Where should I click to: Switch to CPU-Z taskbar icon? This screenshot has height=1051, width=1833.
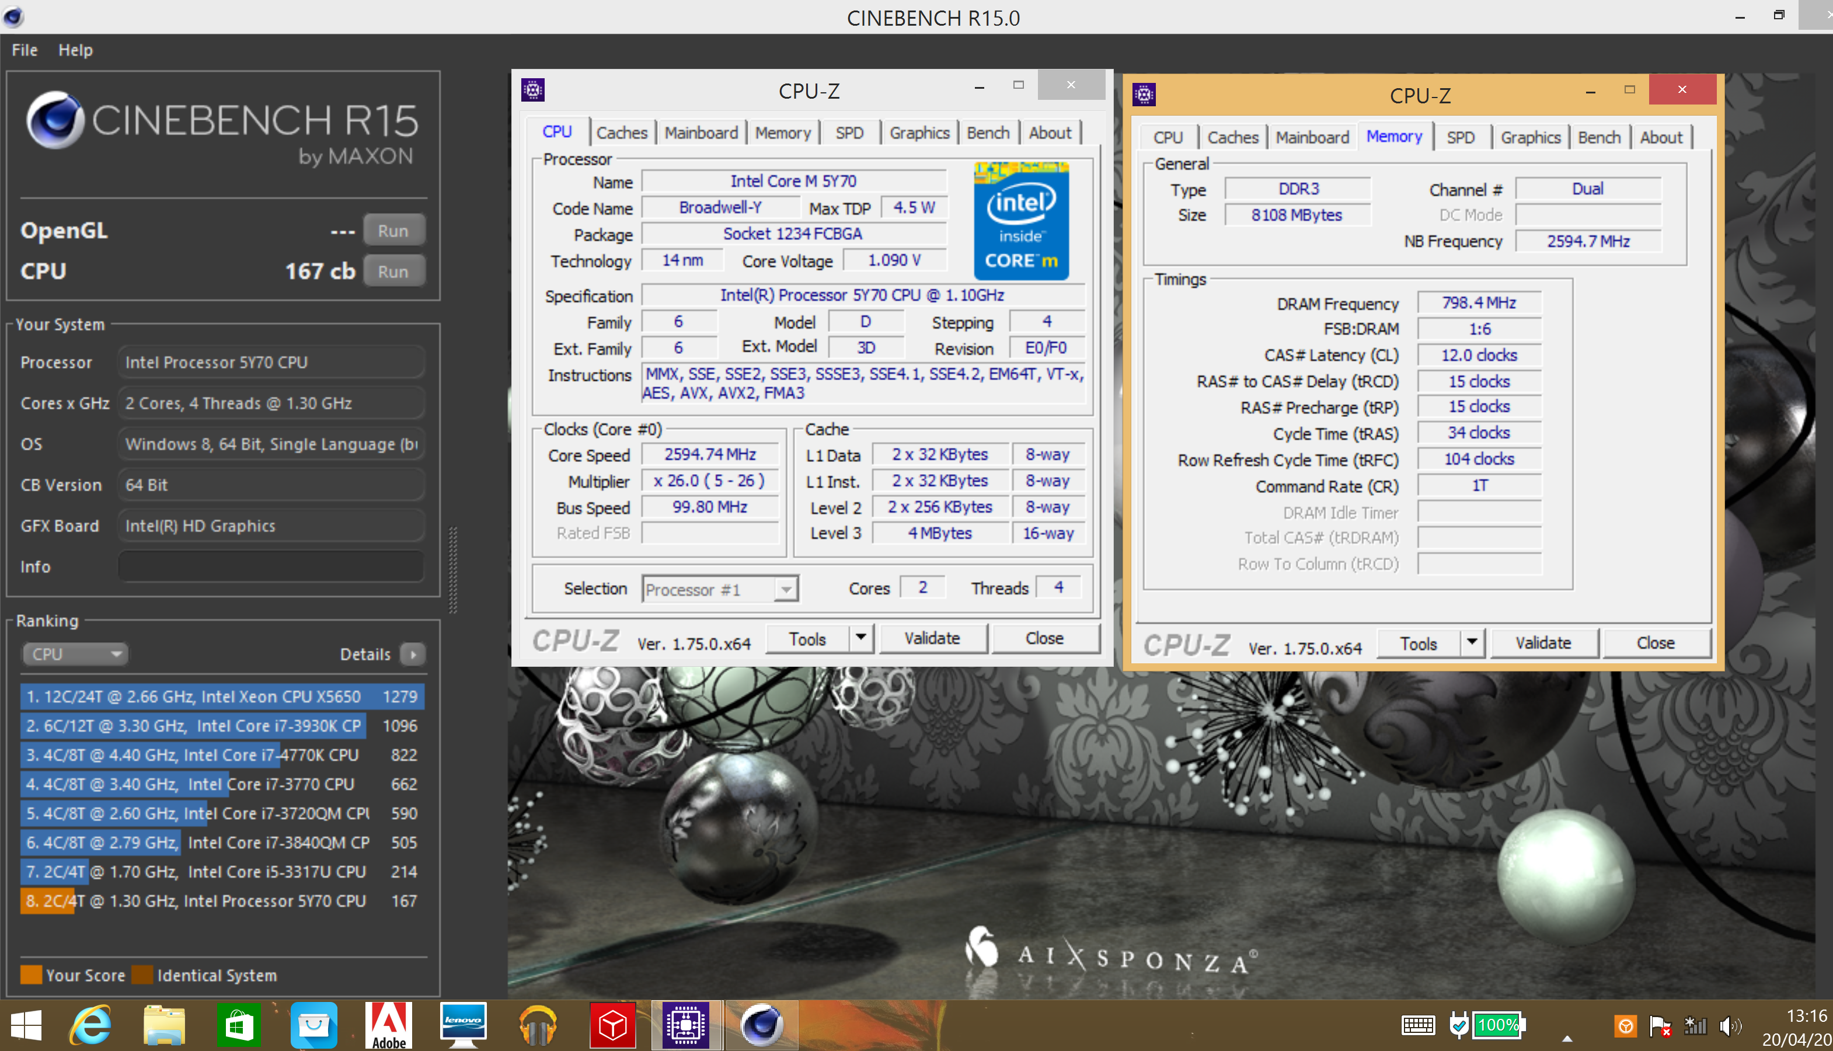tap(685, 1025)
